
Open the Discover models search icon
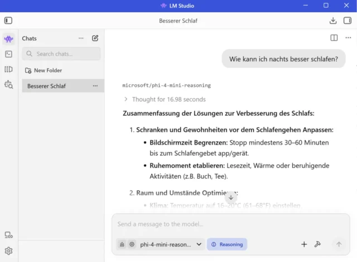click(8, 85)
